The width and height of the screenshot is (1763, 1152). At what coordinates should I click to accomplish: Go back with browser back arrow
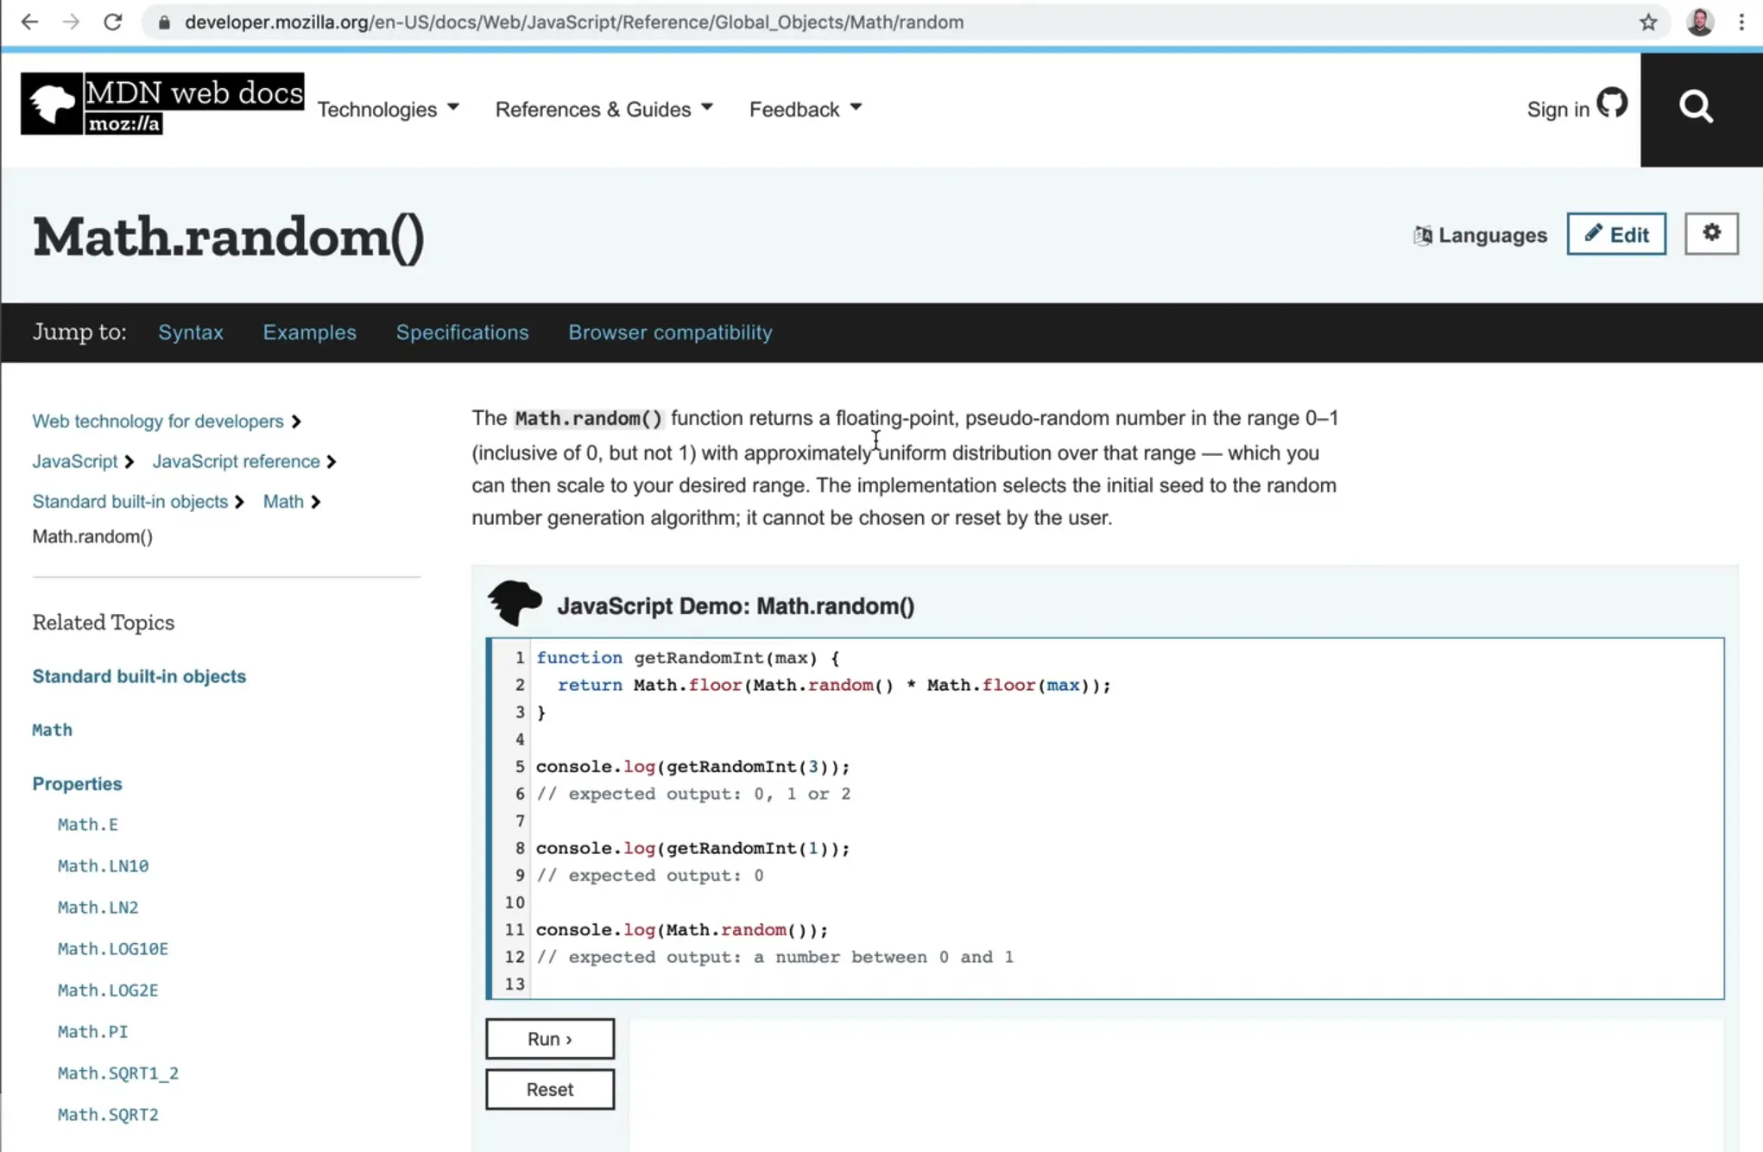tap(29, 22)
